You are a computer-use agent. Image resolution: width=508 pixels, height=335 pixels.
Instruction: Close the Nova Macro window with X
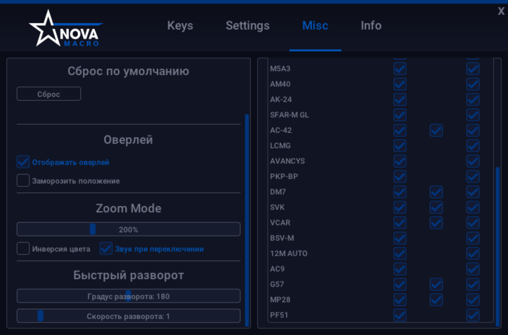pos(501,11)
